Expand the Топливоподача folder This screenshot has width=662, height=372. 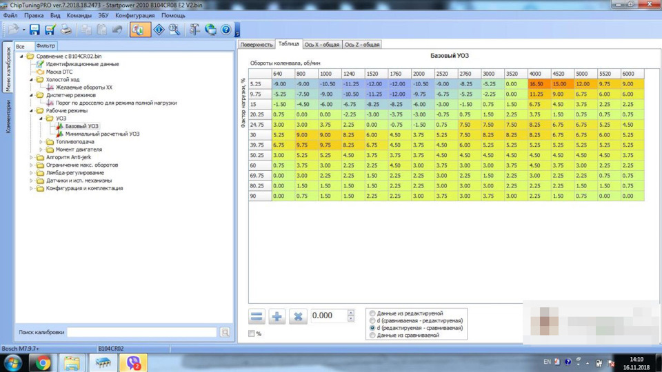pos(41,142)
